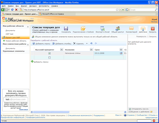Open iXBT test workspace in sidebar
This screenshot has height=123, width=159.
[10, 34]
